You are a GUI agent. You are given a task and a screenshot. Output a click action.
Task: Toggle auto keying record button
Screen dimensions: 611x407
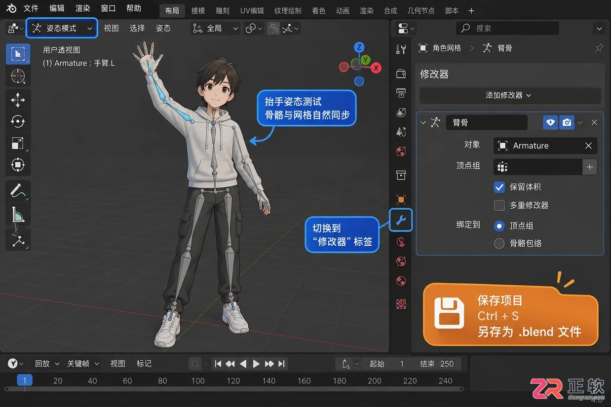pos(195,364)
